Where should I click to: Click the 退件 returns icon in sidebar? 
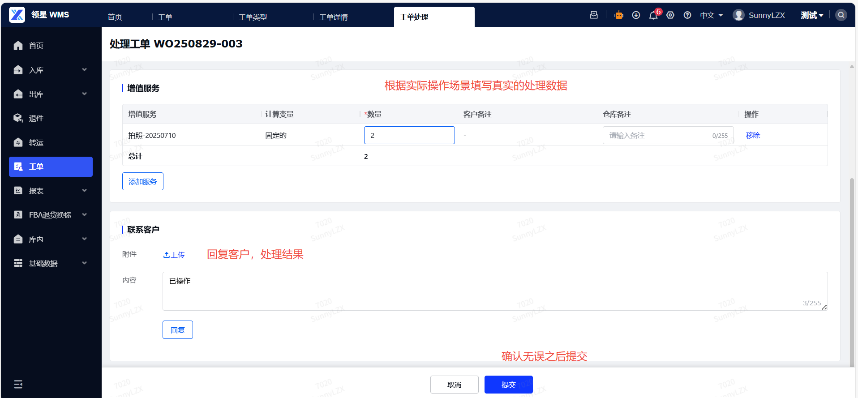tap(18, 118)
